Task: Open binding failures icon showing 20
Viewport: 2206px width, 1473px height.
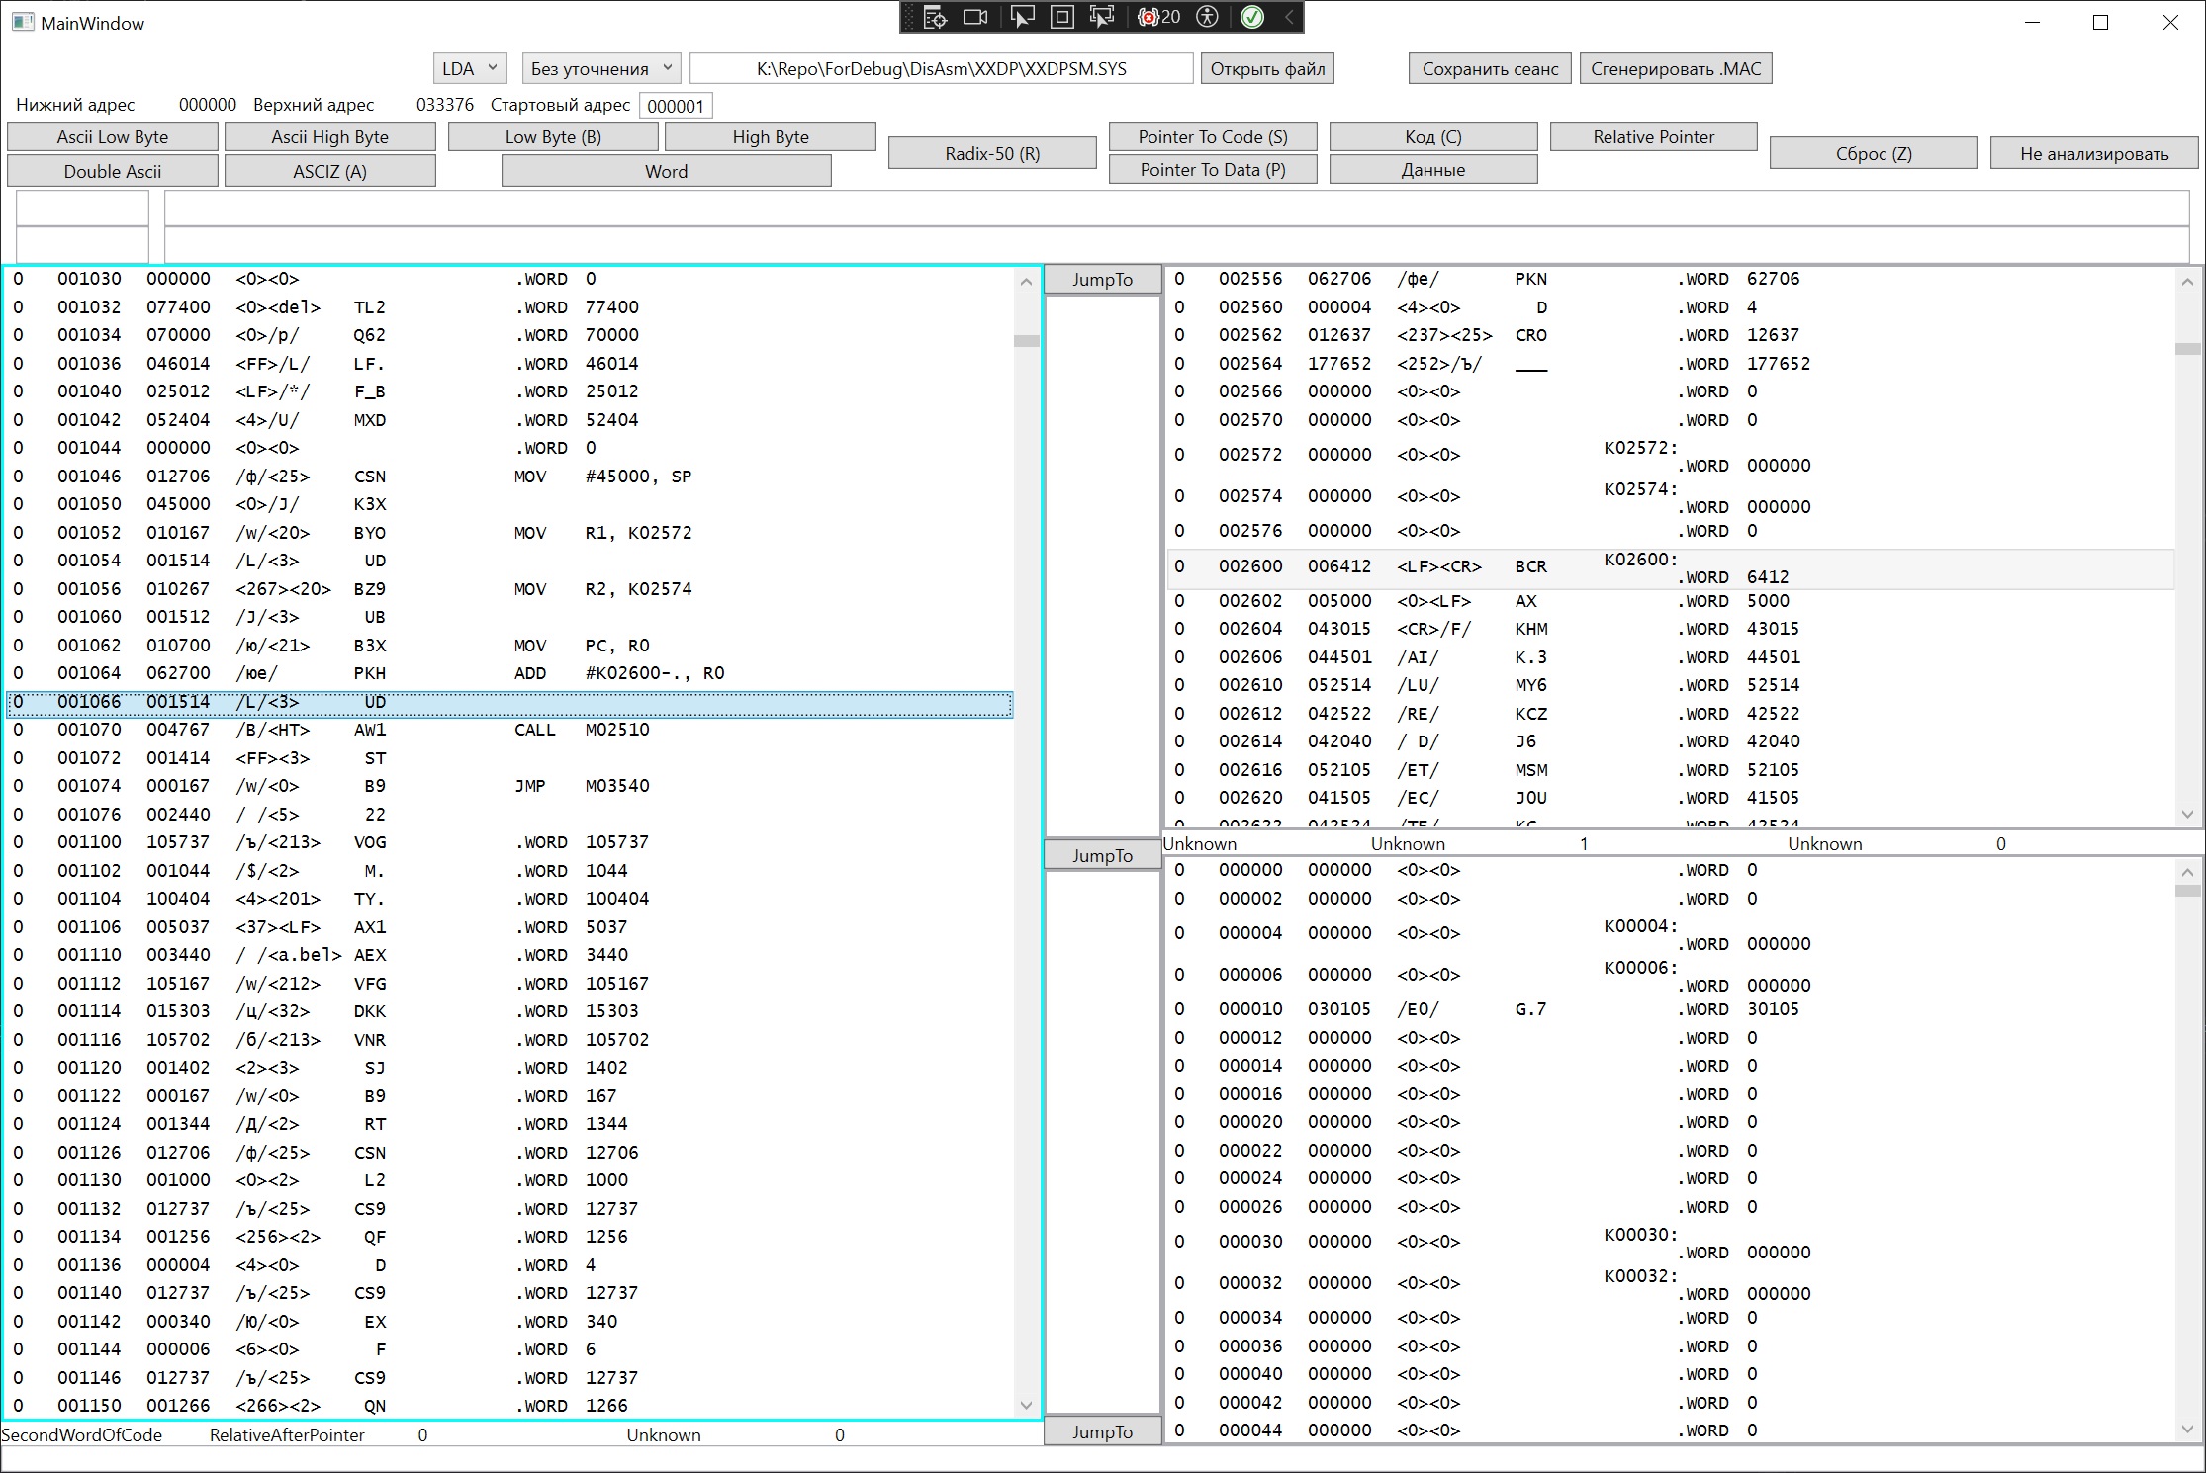Action: (1158, 17)
